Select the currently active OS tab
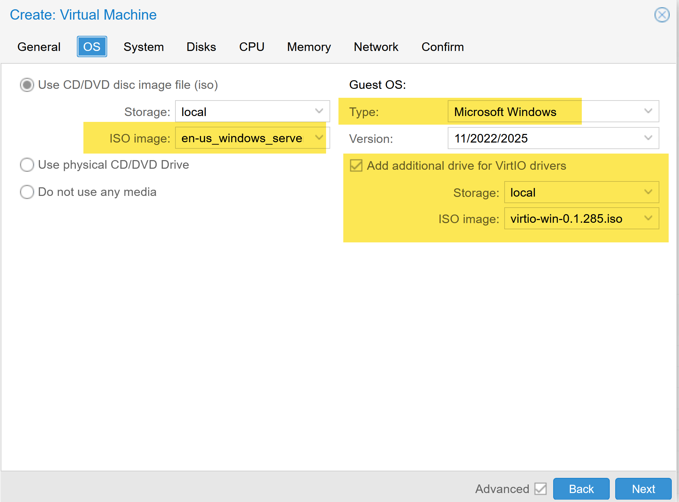This screenshot has width=679, height=502. pyautogui.click(x=92, y=46)
